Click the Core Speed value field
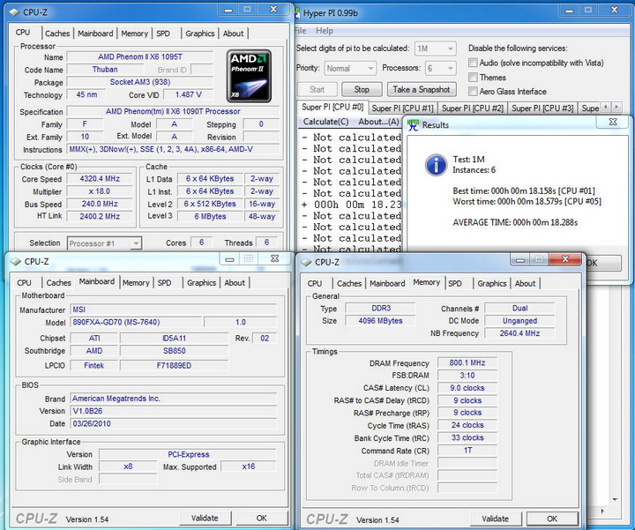Screen dimensions: 635x530 99,179
